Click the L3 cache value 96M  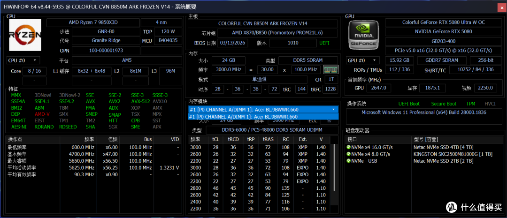click(170, 71)
